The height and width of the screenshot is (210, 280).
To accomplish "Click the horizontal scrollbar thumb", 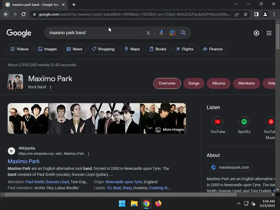I will click(x=121, y=195).
